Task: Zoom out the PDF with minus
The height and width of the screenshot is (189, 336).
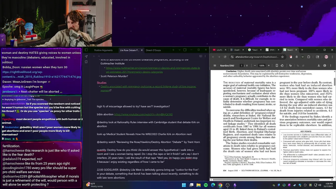Action: click(255, 66)
